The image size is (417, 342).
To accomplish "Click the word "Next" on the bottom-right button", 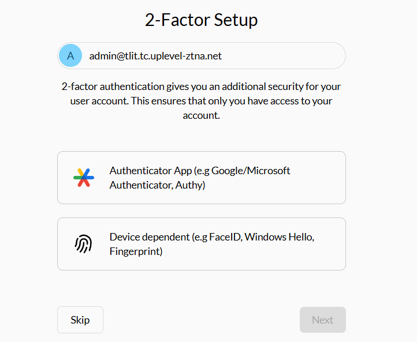I will pyautogui.click(x=322, y=320).
